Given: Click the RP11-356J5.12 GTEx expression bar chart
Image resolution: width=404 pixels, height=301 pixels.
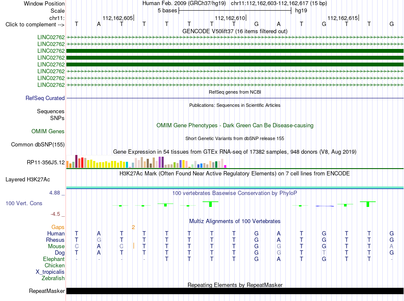Looking at the screenshot, I should coord(146,161).
